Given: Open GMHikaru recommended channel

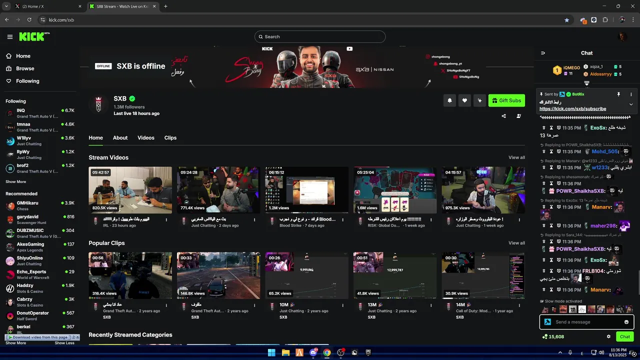Looking at the screenshot, I should click(40, 205).
